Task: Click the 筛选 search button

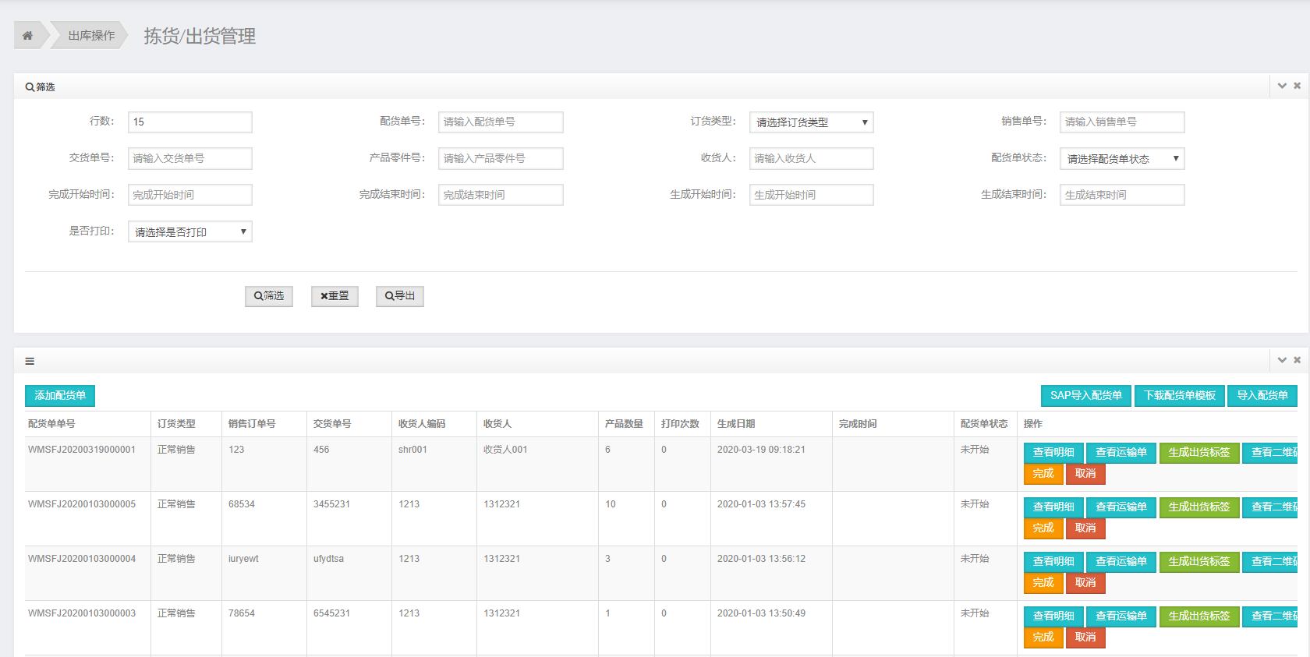Action: pos(269,296)
